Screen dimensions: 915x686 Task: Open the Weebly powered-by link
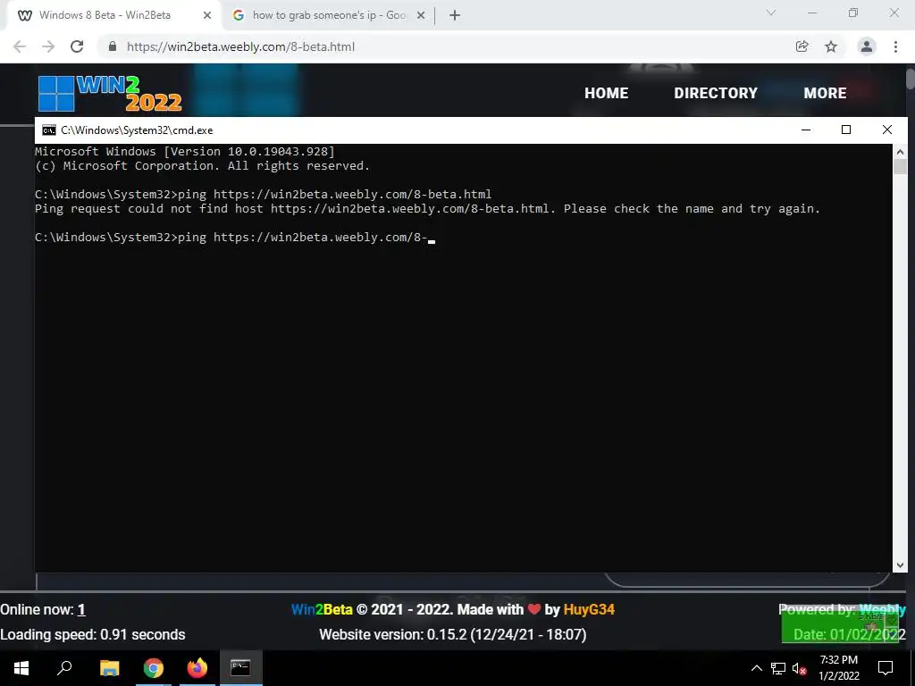(x=882, y=609)
